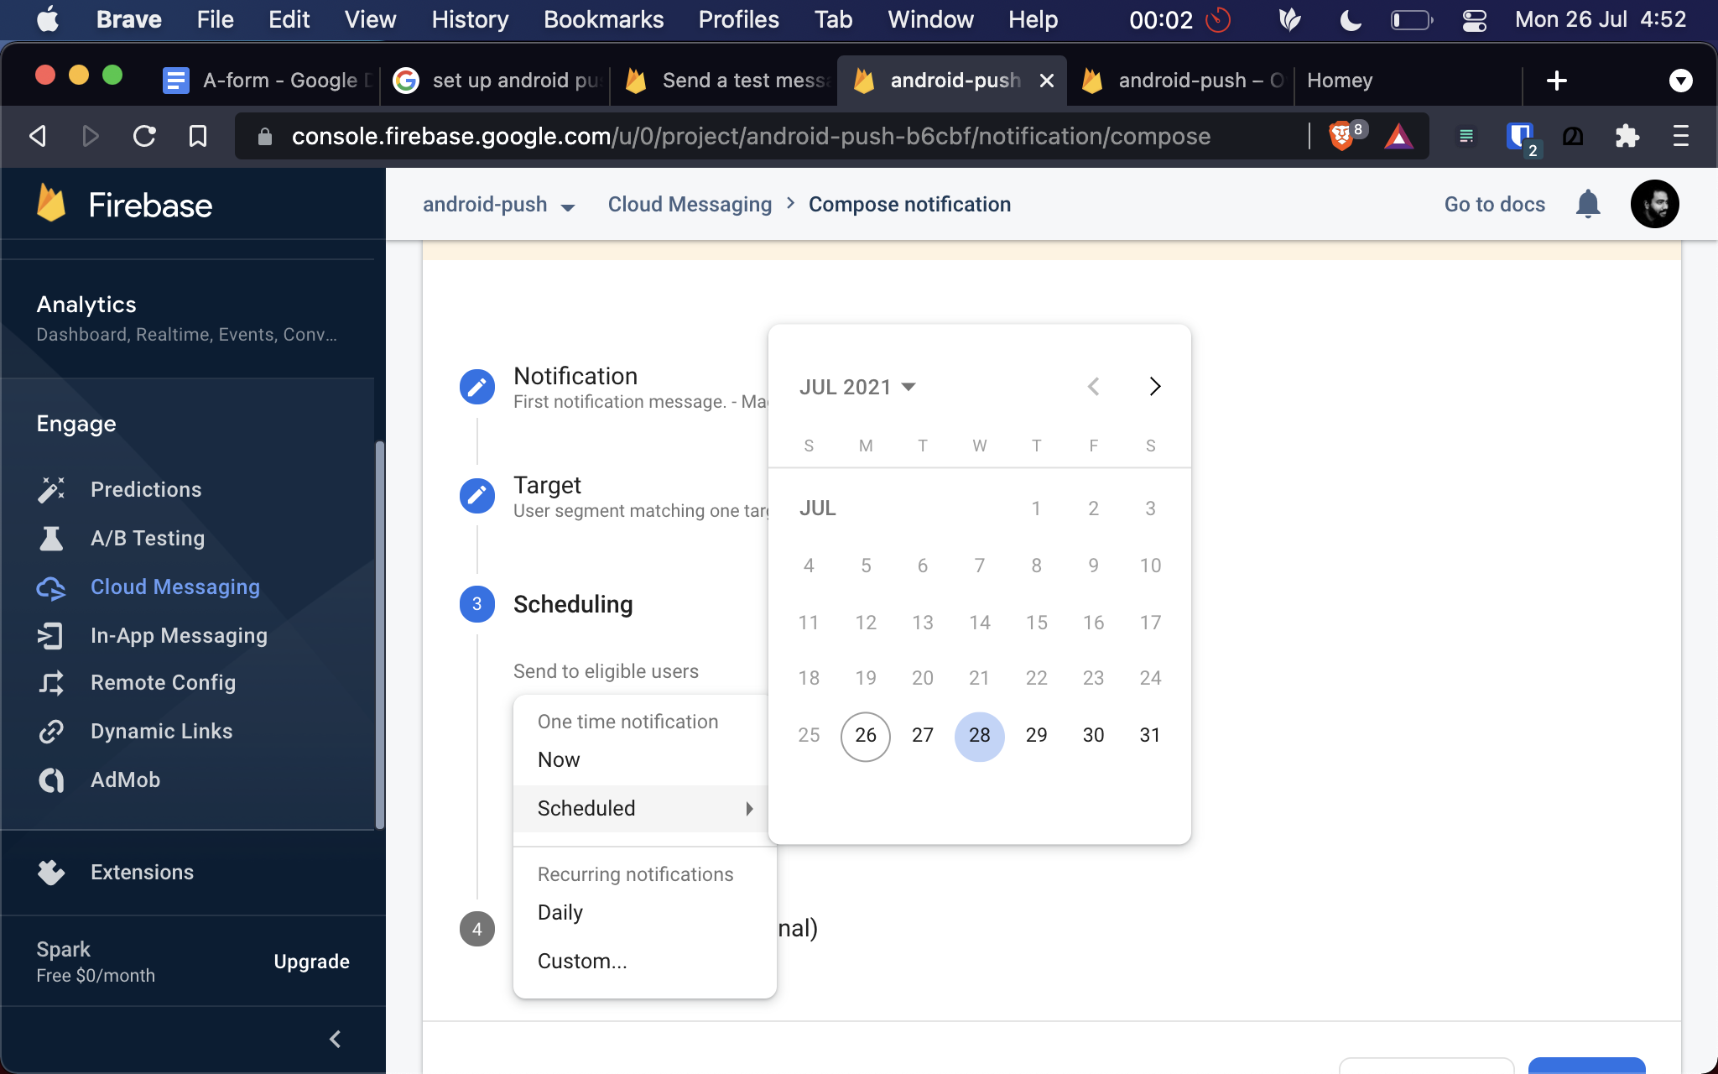This screenshot has width=1718, height=1074.
Task: Click the Firebase notifications bell icon
Action: (1588, 203)
